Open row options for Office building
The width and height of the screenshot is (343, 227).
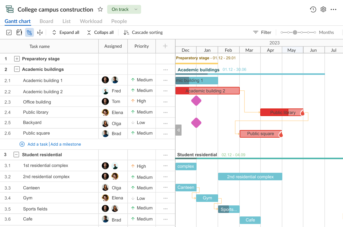[x=165, y=102]
